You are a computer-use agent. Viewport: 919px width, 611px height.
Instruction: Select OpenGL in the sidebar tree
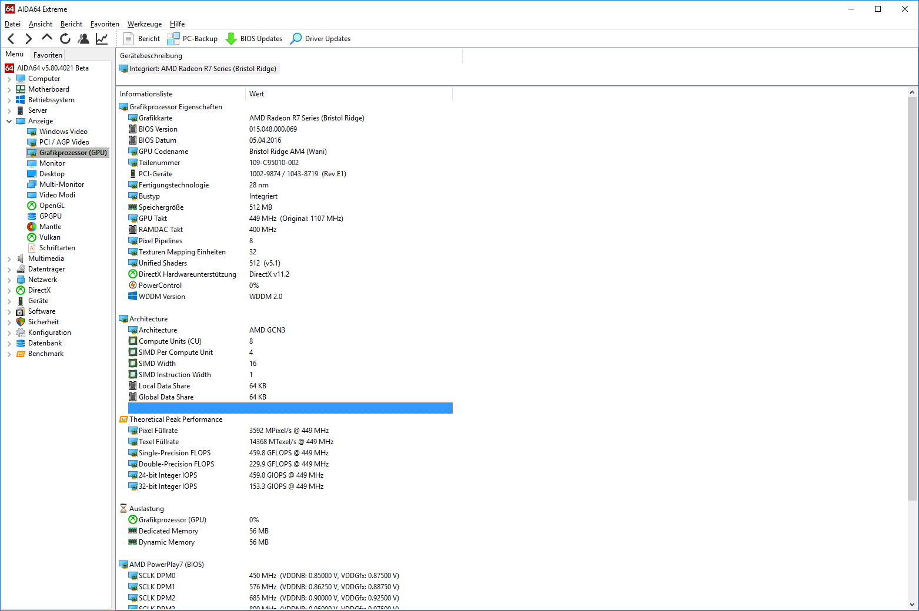52,206
